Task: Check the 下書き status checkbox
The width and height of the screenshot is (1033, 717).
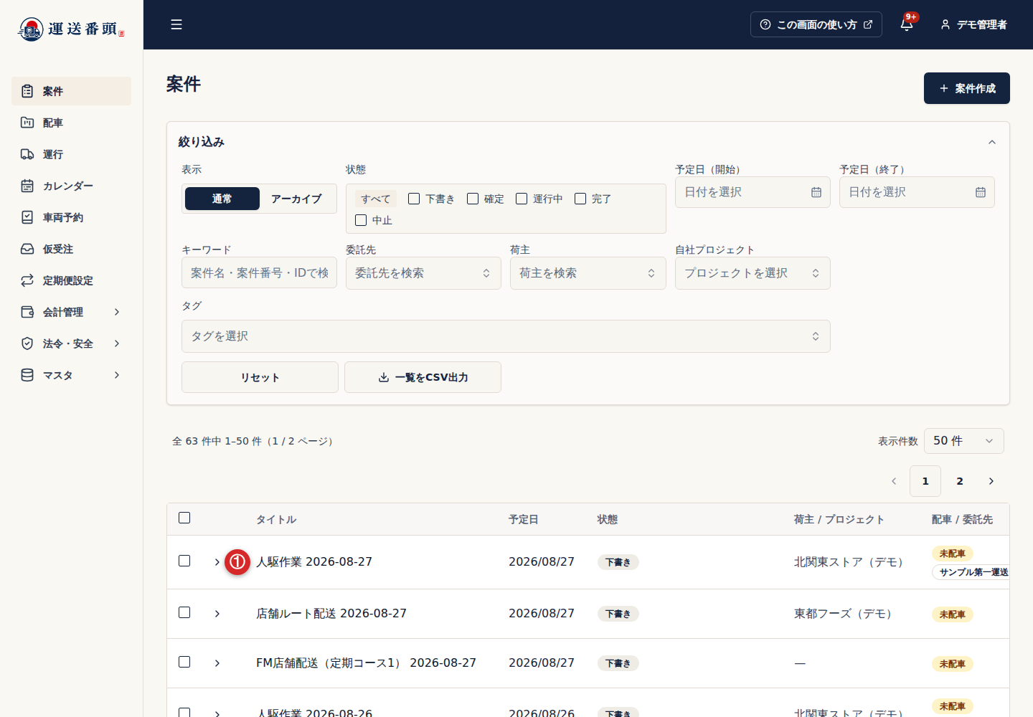Action: 414,199
